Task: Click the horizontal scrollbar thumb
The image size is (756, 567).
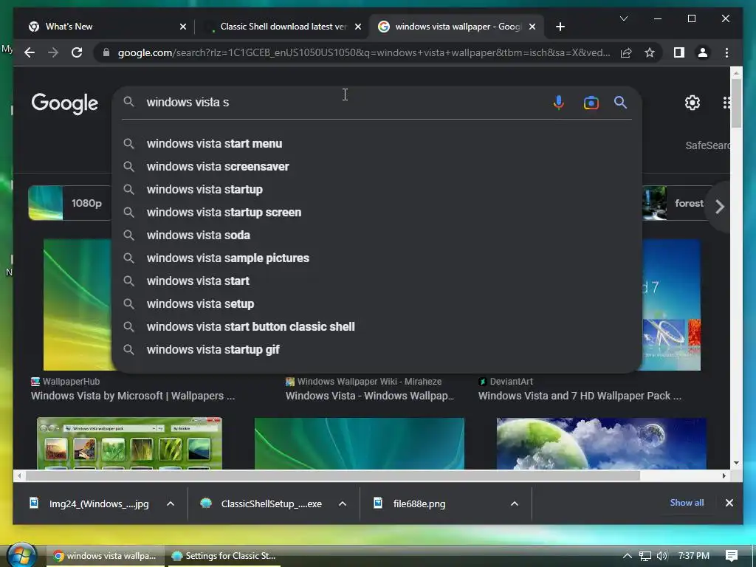Action: coord(333,476)
